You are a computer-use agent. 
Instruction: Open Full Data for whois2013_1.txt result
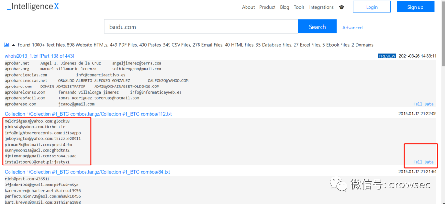tap(423, 104)
